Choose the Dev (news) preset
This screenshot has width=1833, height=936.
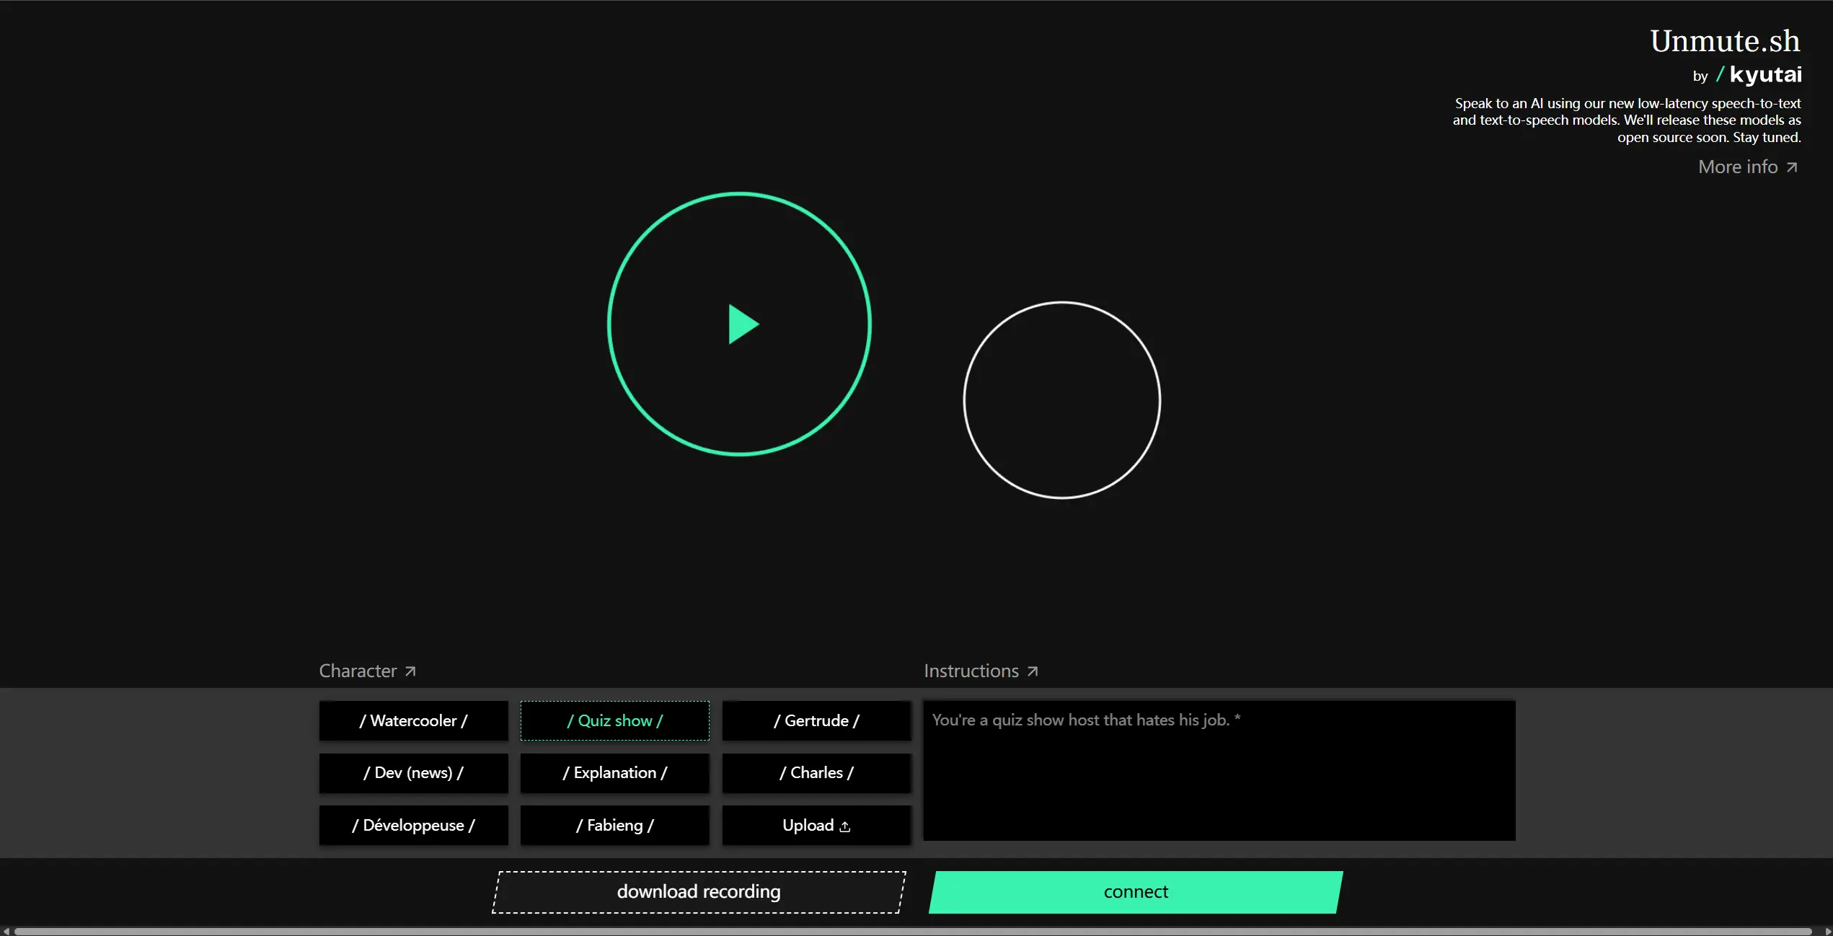pyautogui.click(x=412, y=772)
